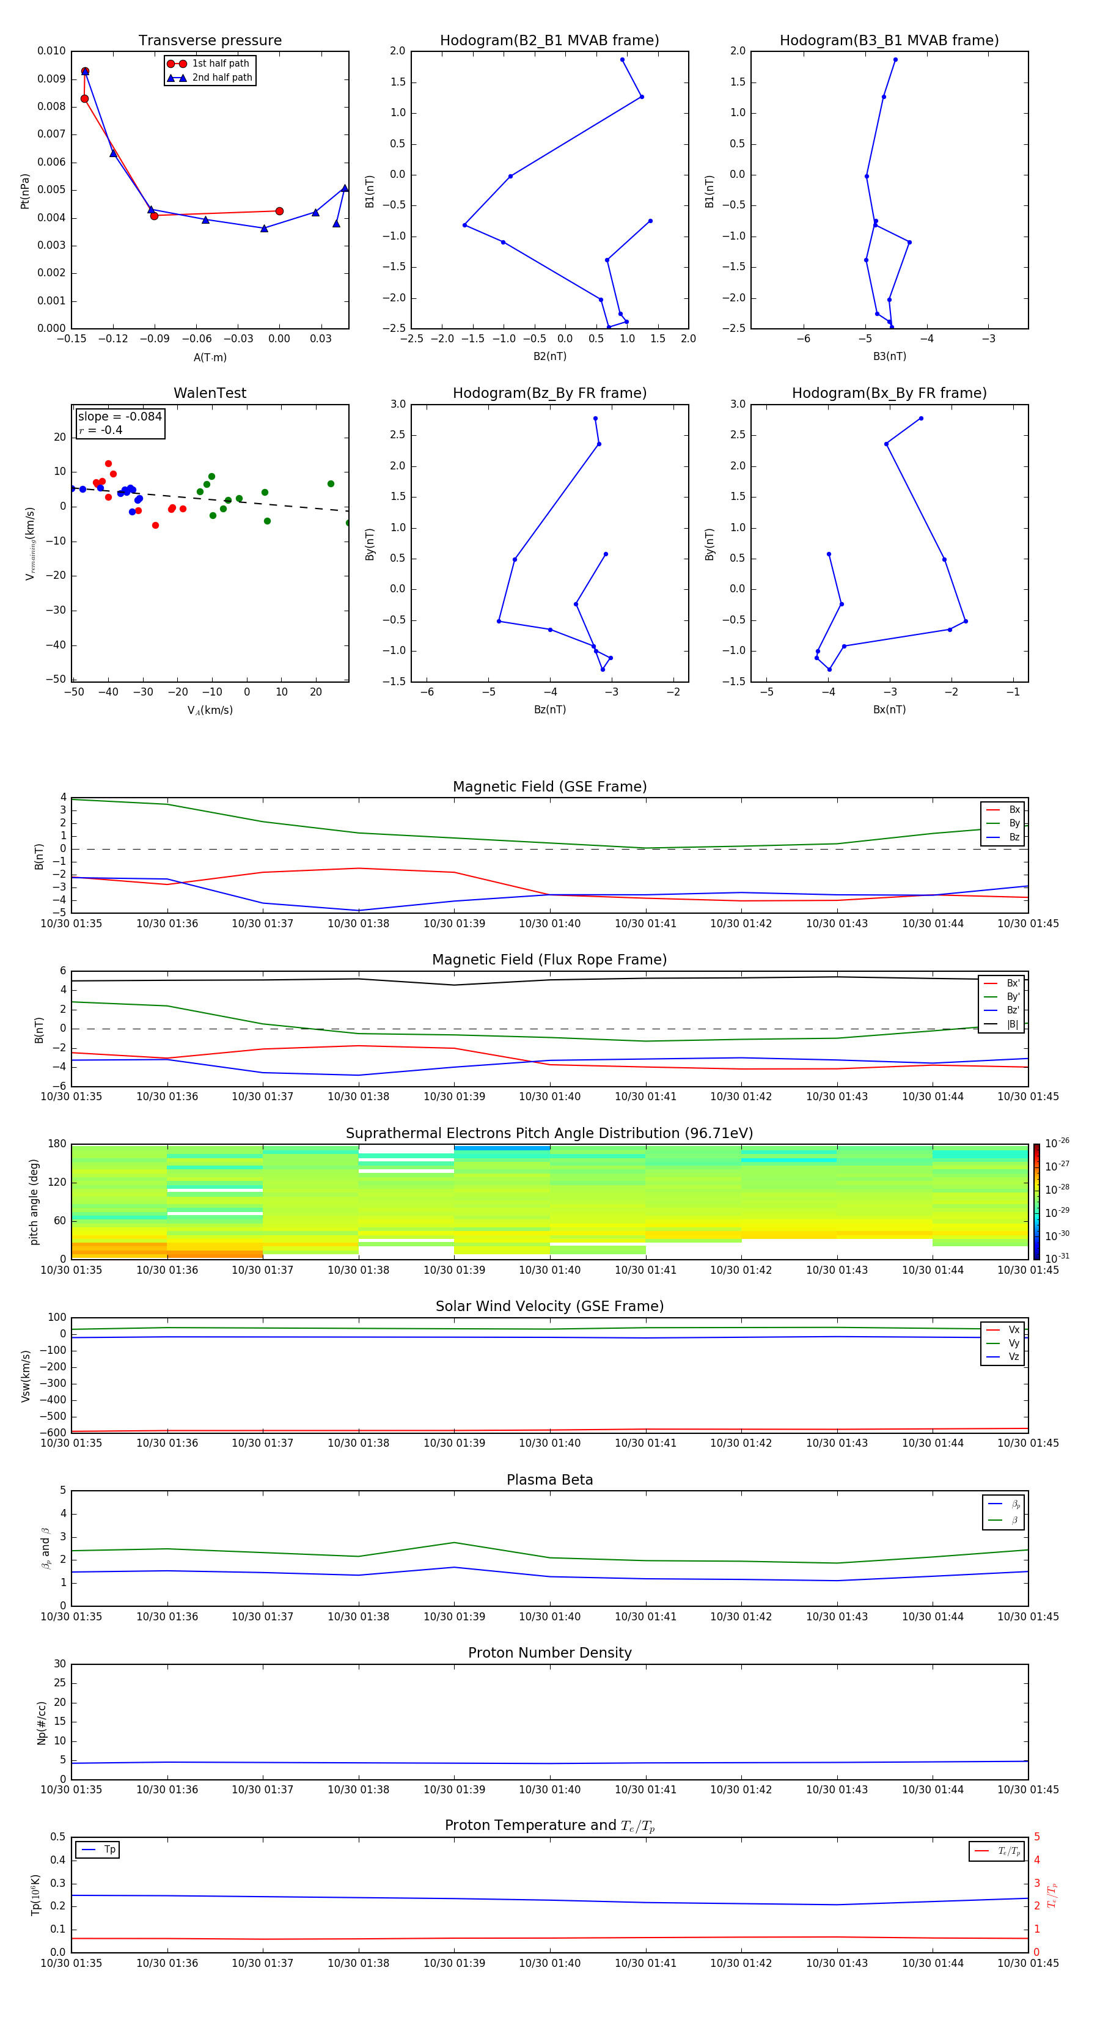Click the 'Np(#/cc)' axis label

pos(42,1722)
